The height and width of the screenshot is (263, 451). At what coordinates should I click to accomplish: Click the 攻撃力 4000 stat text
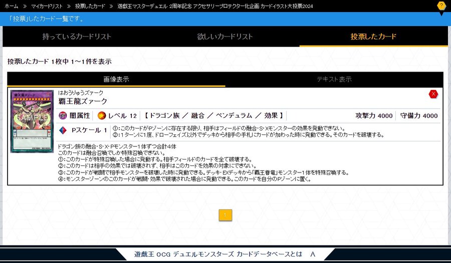[374, 115]
